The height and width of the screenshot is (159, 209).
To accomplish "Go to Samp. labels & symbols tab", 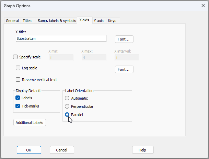I will [x=57, y=21].
